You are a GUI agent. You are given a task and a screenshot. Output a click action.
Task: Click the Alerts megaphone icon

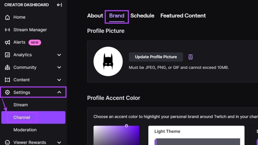tap(7, 43)
